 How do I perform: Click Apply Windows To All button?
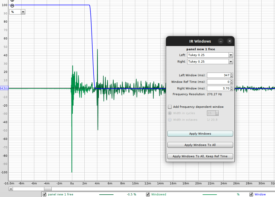pyautogui.click(x=200, y=145)
